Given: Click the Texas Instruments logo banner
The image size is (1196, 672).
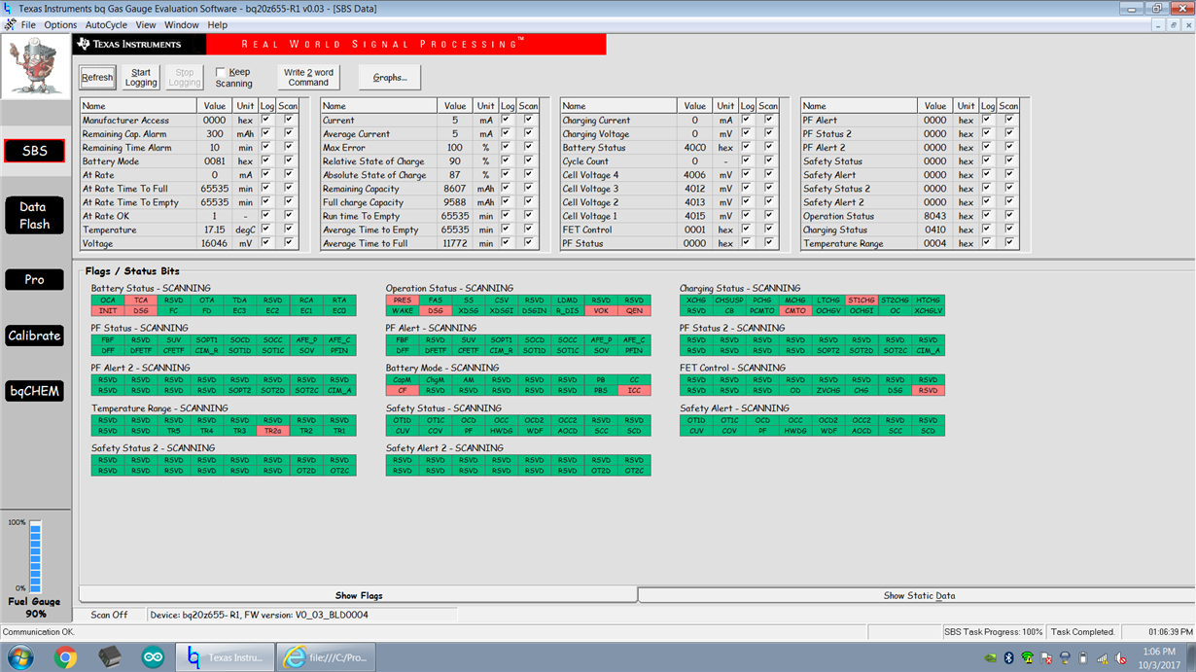Looking at the screenshot, I should click(140, 45).
